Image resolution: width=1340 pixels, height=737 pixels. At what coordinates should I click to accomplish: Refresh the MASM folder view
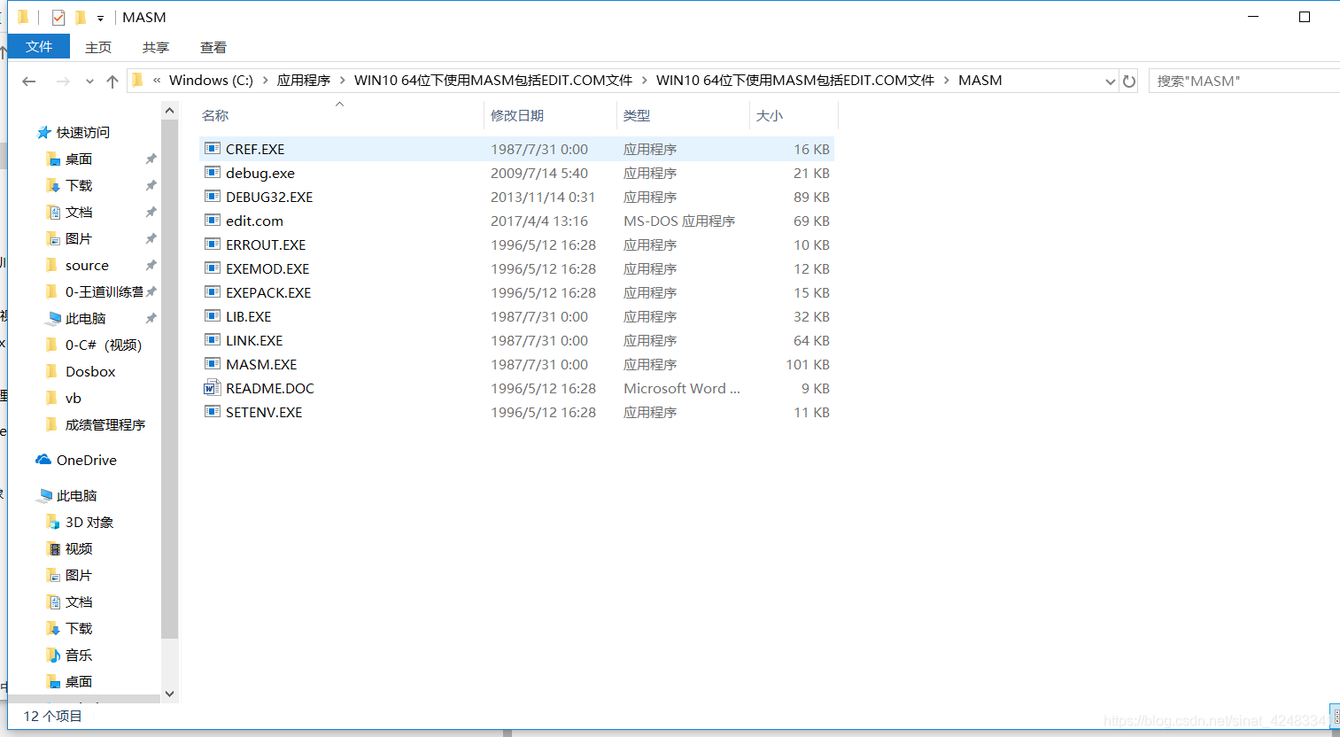tap(1129, 81)
